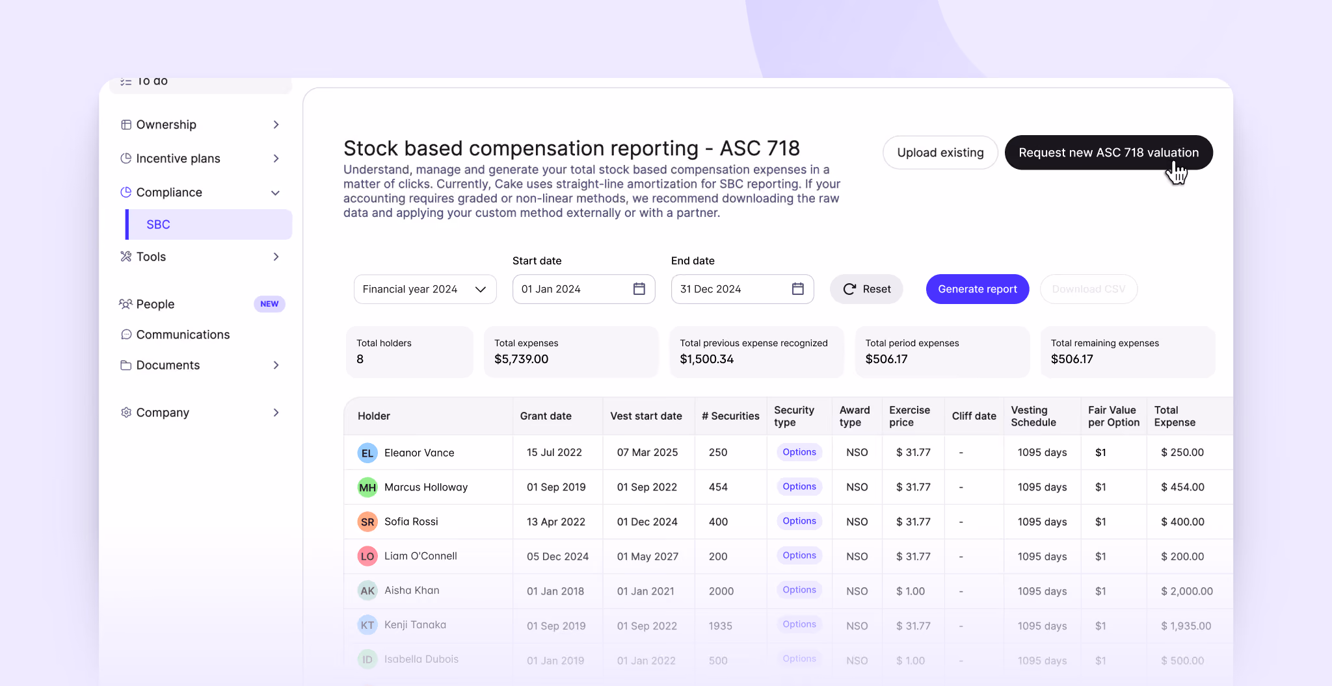Screen dimensions: 1332x686
Task: Open the Financial year 2024 dropdown
Action: pos(425,289)
